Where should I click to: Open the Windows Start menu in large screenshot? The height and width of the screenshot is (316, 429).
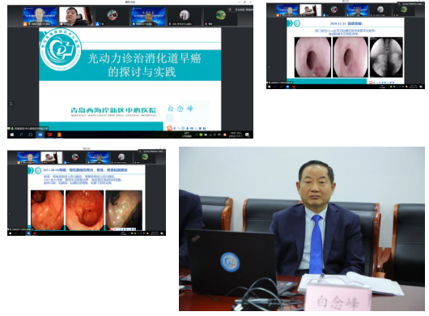coord(12,135)
